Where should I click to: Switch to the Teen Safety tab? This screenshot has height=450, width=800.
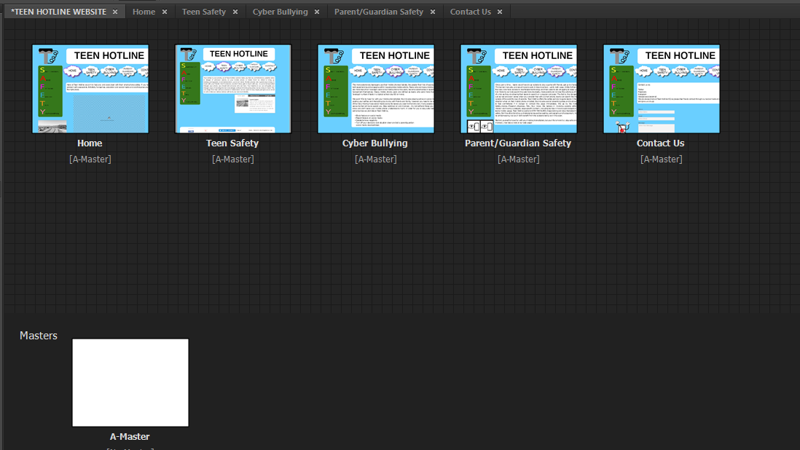(203, 12)
